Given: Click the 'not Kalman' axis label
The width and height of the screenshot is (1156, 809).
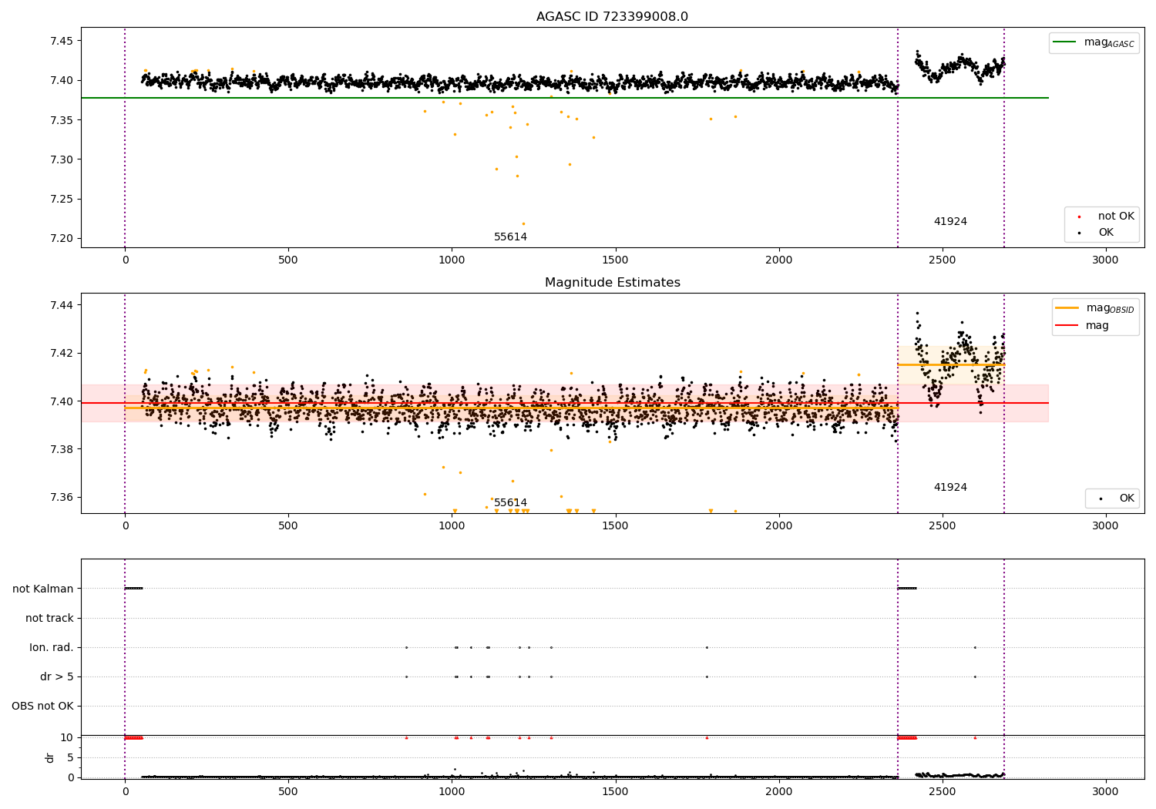Looking at the screenshot, I should 43,589.
